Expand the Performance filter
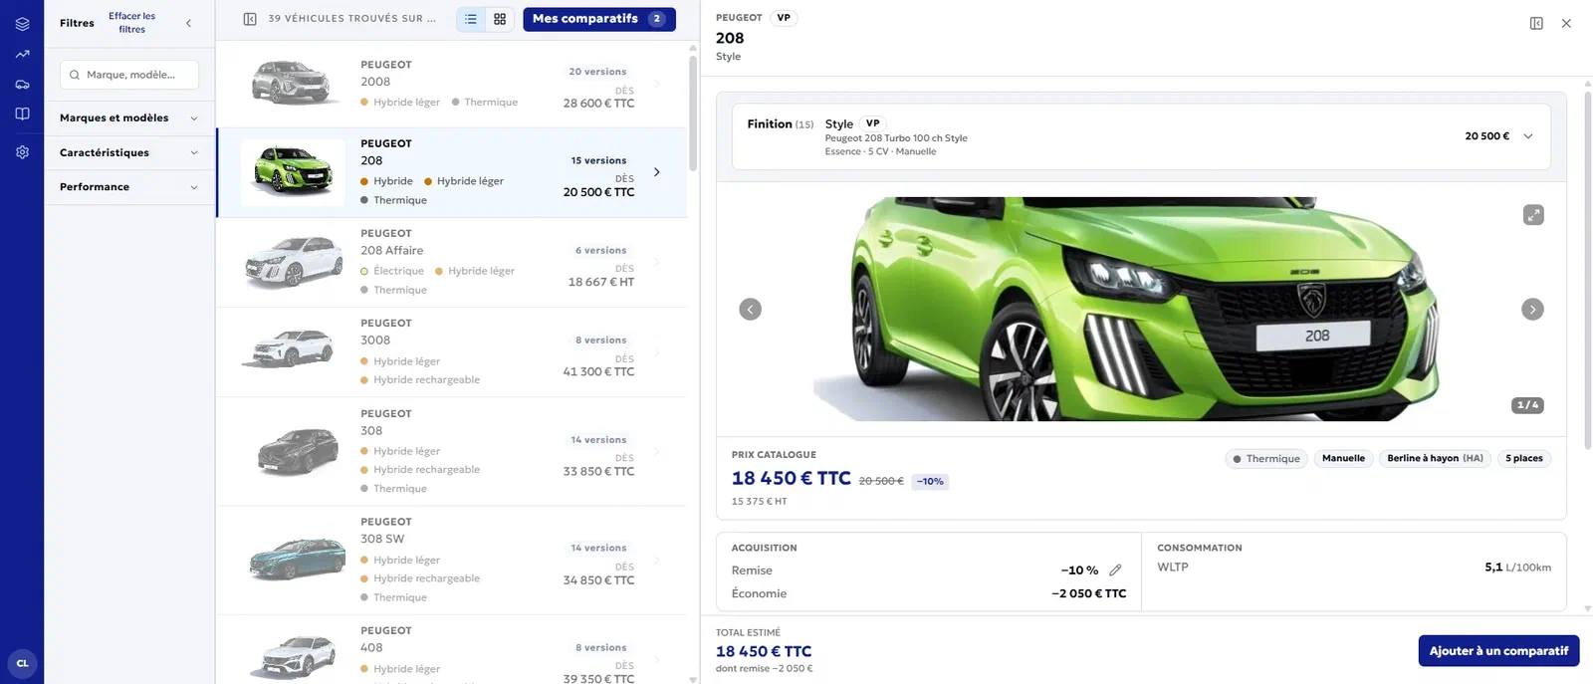The height and width of the screenshot is (684, 1593). point(129,187)
